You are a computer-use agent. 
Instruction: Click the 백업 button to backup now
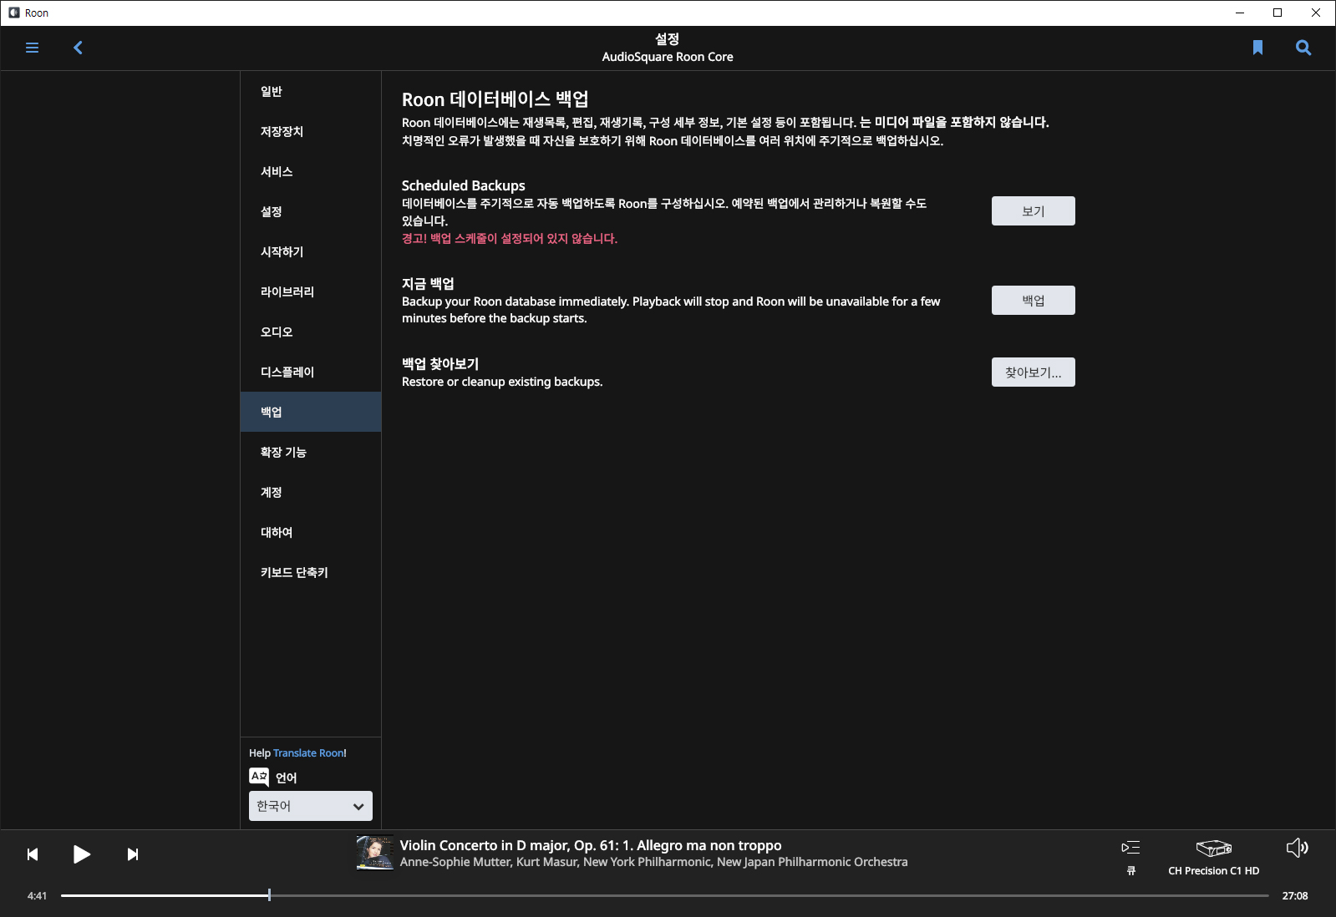point(1033,301)
